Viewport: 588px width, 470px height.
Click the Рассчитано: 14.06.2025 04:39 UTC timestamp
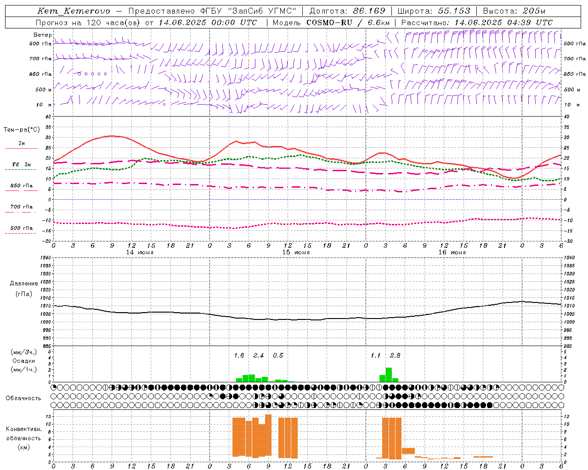point(477,22)
